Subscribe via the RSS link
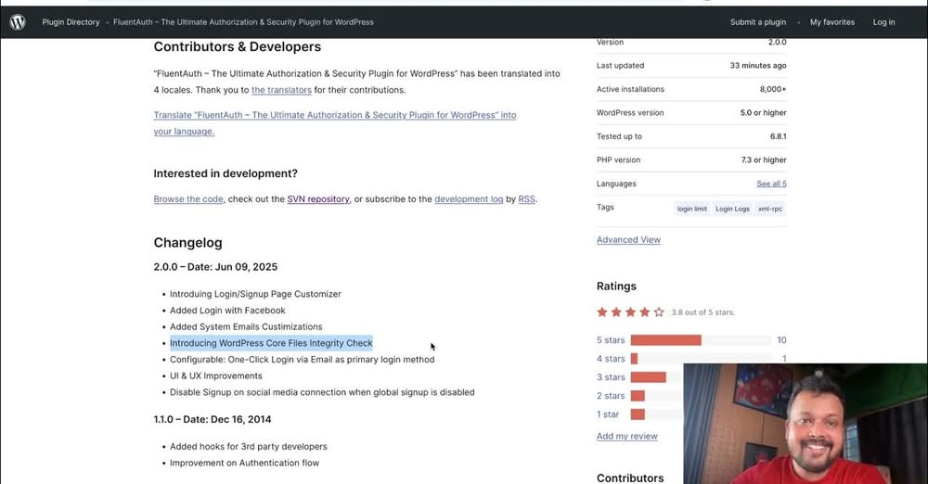928x484 pixels. [x=526, y=198]
